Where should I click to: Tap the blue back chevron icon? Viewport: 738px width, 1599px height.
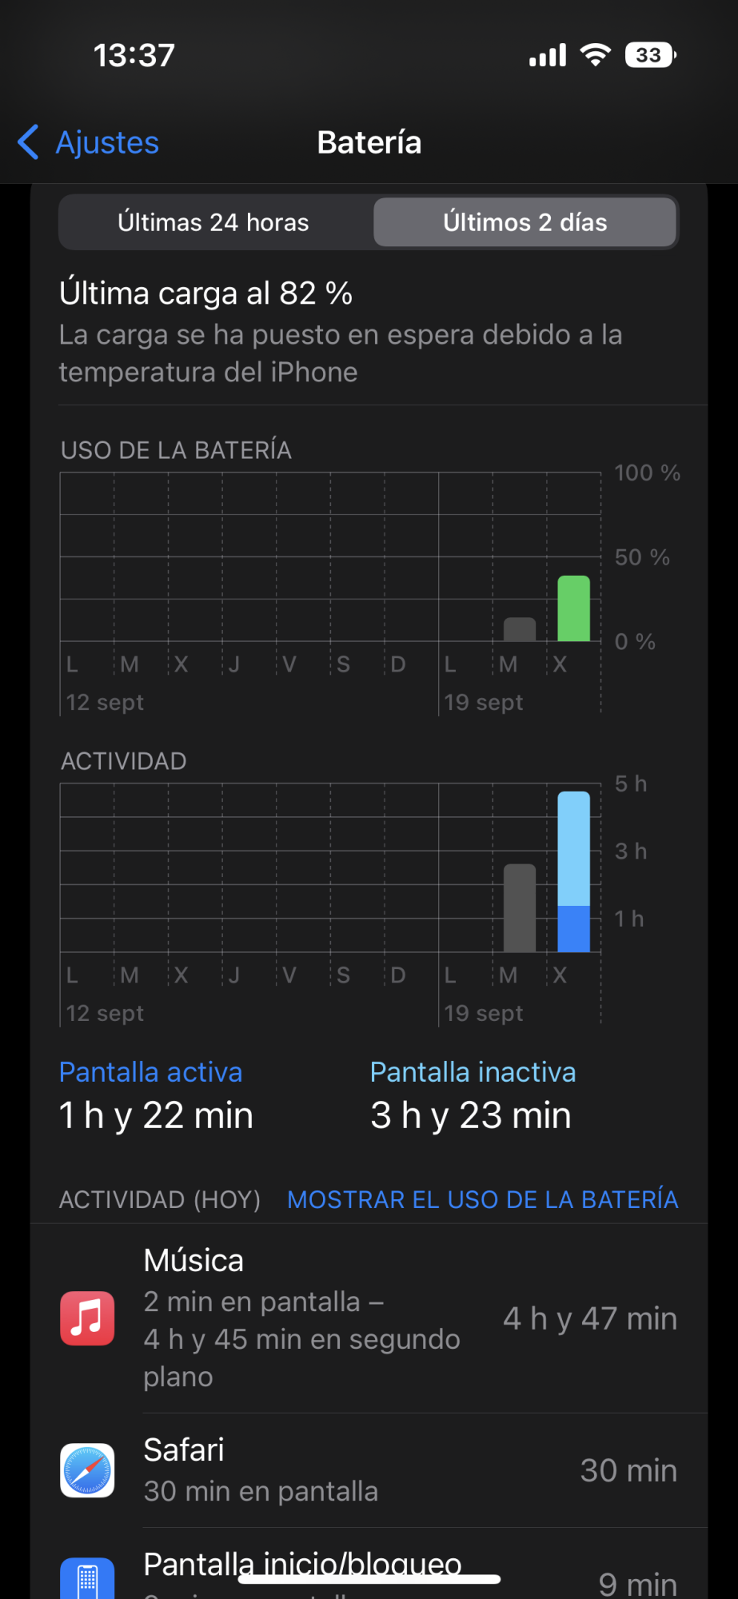pyautogui.click(x=29, y=142)
